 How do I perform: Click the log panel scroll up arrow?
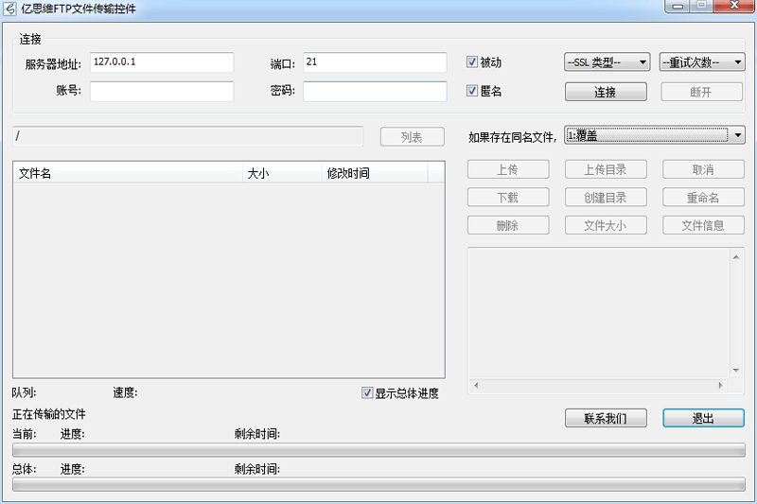point(736,257)
